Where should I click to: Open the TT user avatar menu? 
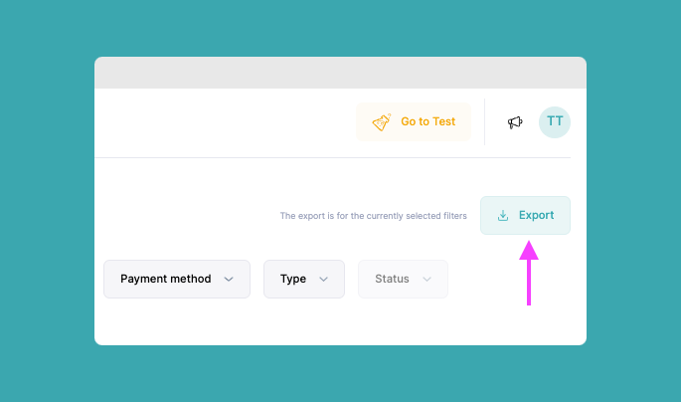pyautogui.click(x=555, y=121)
